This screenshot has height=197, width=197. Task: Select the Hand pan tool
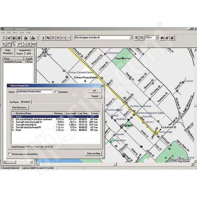pos(9,44)
